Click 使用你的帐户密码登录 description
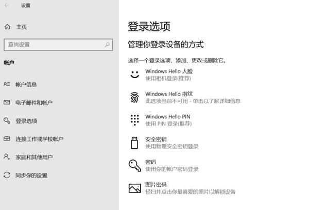This screenshot has height=210, width=309. coord(172,169)
